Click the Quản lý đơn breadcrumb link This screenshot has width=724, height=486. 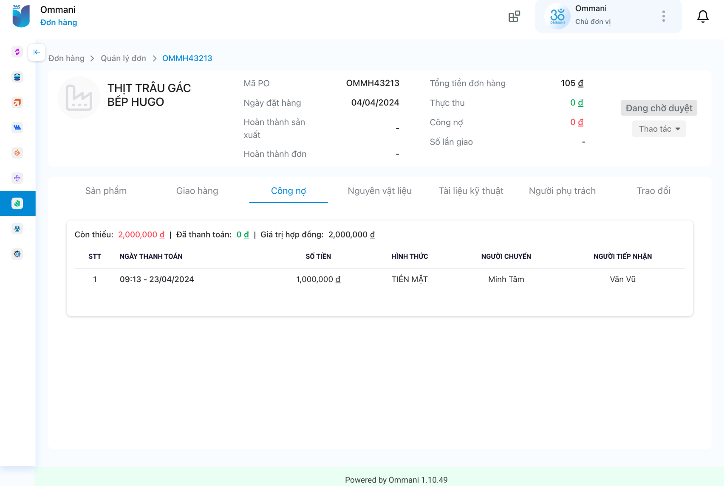point(123,59)
